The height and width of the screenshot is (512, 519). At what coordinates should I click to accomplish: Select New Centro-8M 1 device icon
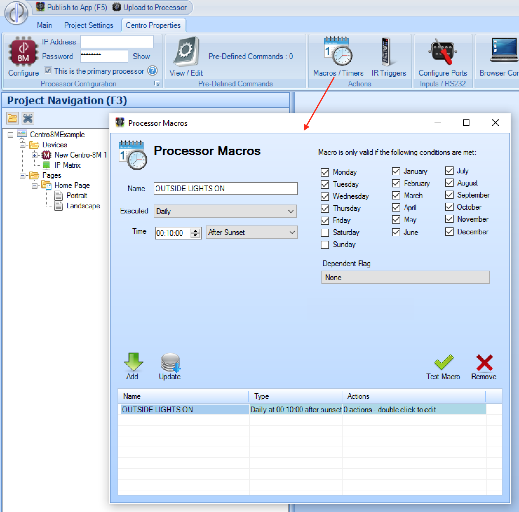point(46,155)
